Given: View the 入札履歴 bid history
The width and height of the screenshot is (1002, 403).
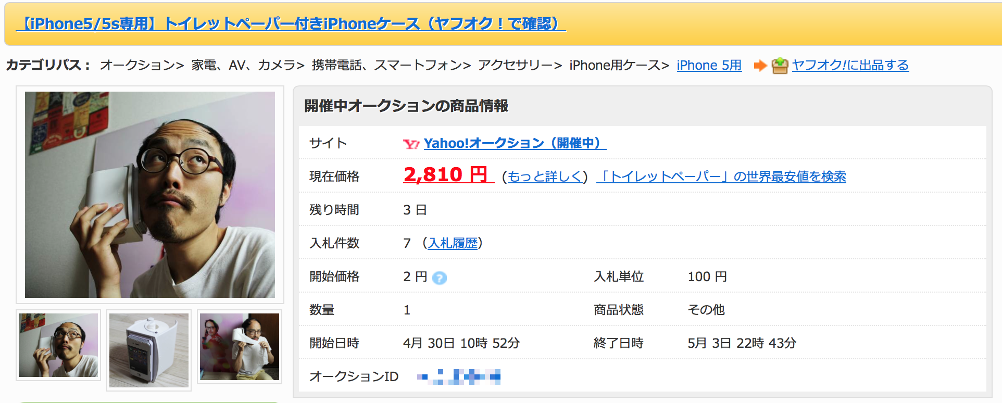Looking at the screenshot, I should point(453,243).
